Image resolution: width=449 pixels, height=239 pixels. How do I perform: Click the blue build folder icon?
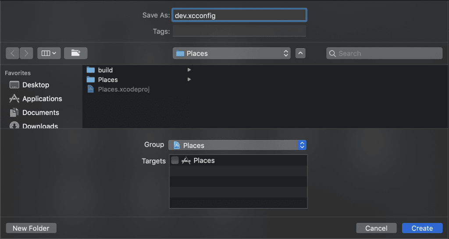click(x=90, y=70)
